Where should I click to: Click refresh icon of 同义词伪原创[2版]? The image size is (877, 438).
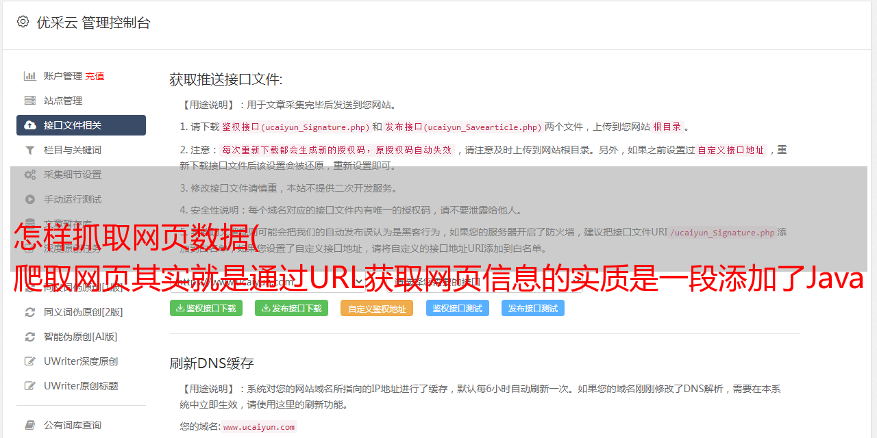click(30, 312)
